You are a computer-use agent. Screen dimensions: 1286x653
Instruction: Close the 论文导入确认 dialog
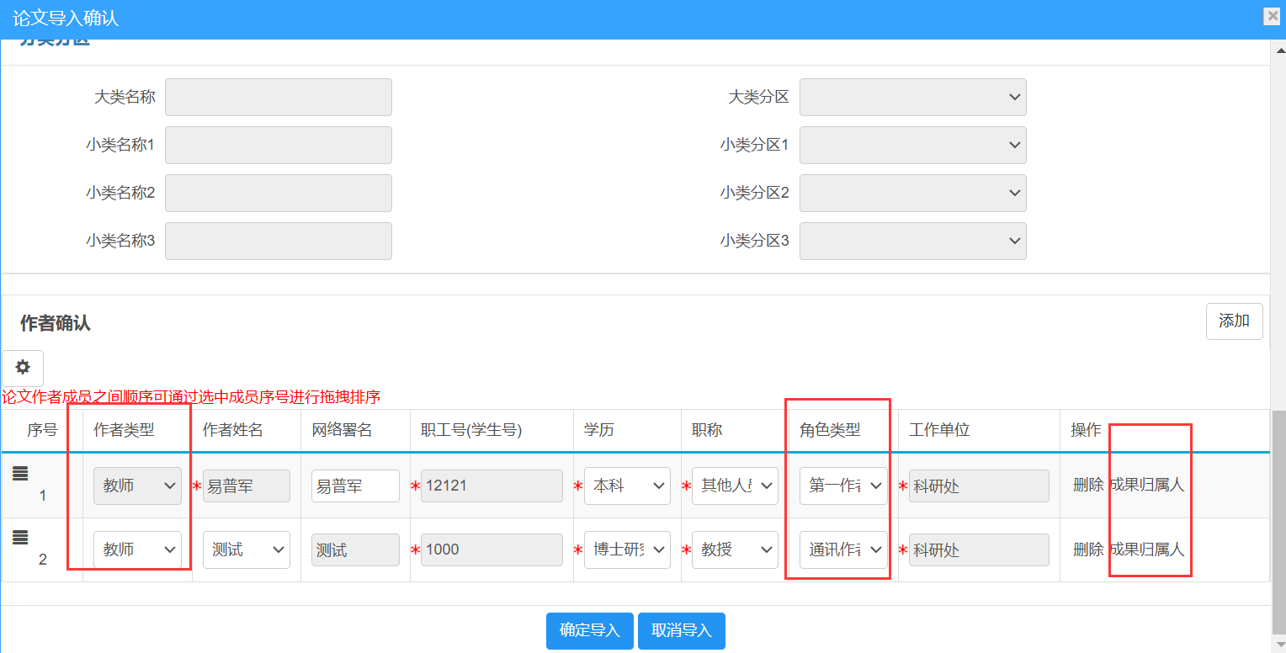pos(1271,16)
